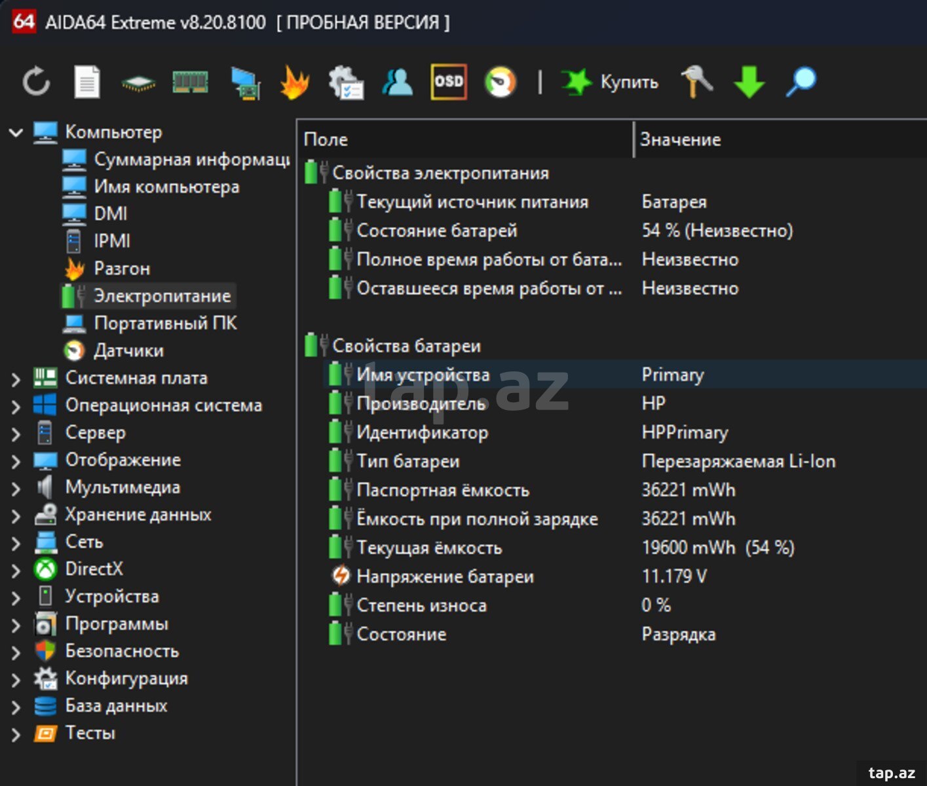The image size is (927, 786).
Task: Click the AIDA64 red app logo
Action: tap(24, 22)
